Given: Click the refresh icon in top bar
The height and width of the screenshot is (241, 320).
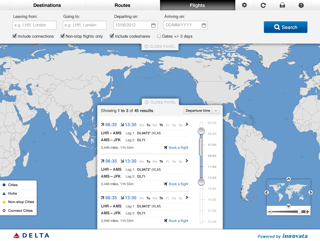Looking at the screenshot, I should point(263,5).
